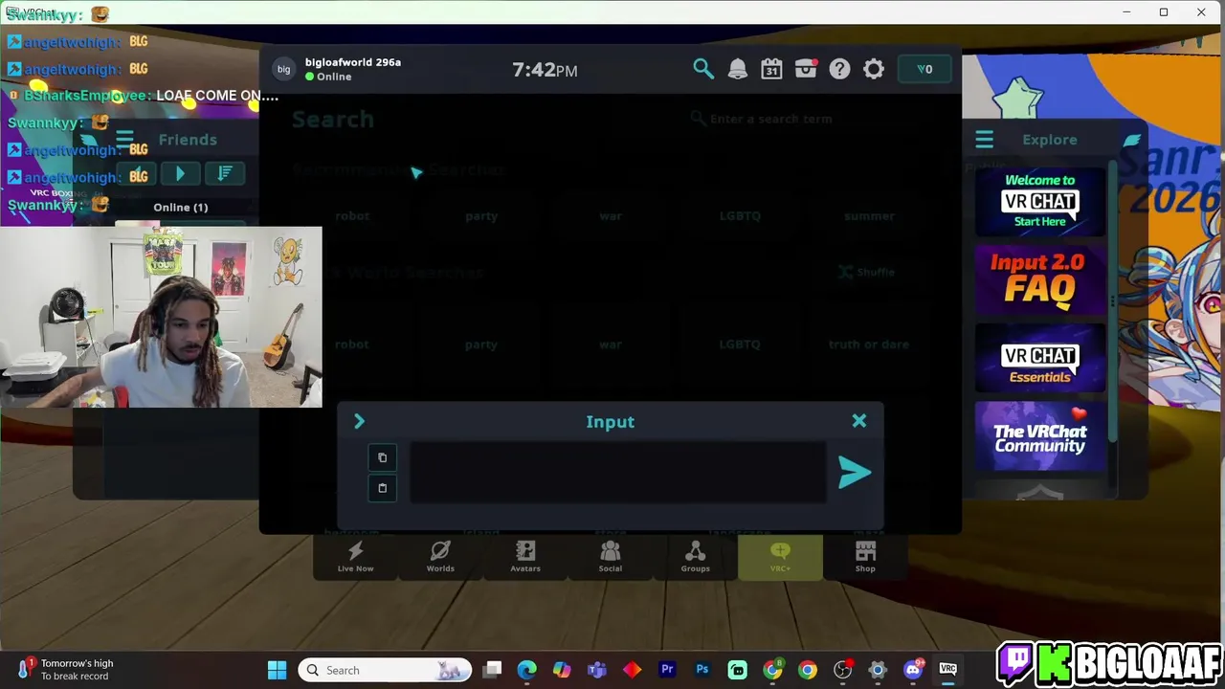Open the gift box icon in header
This screenshot has height=689, width=1225.
tap(806, 69)
